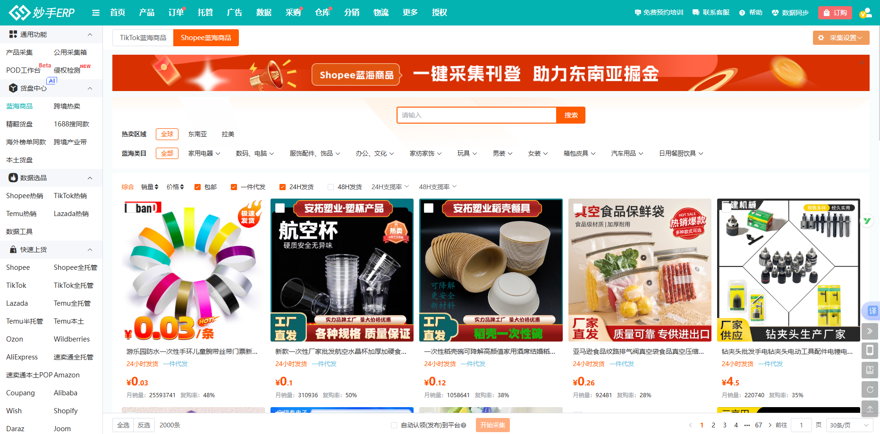Enable 自动认领(发布)到平台 checkbox

(394, 426)
